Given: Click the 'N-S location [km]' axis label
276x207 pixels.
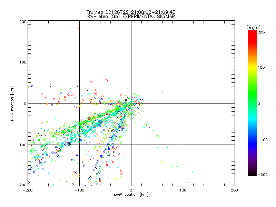Looking at the screenshot, I should tap(12, 103).
